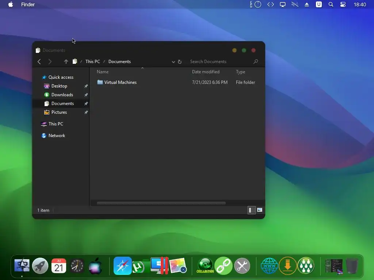This screenshot has width=374, height=280.
Task: Open the Clock app in the dock
Action: tap(77, 266)
